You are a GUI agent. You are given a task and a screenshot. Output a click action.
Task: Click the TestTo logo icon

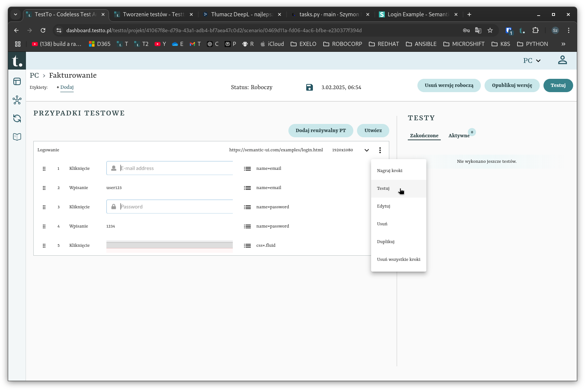pyautogui.click(x=17, y=61)
